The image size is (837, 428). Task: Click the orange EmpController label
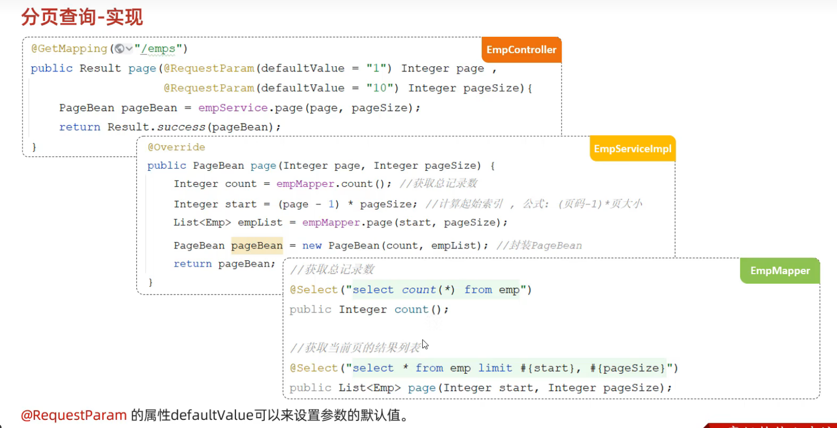[521, 50]
